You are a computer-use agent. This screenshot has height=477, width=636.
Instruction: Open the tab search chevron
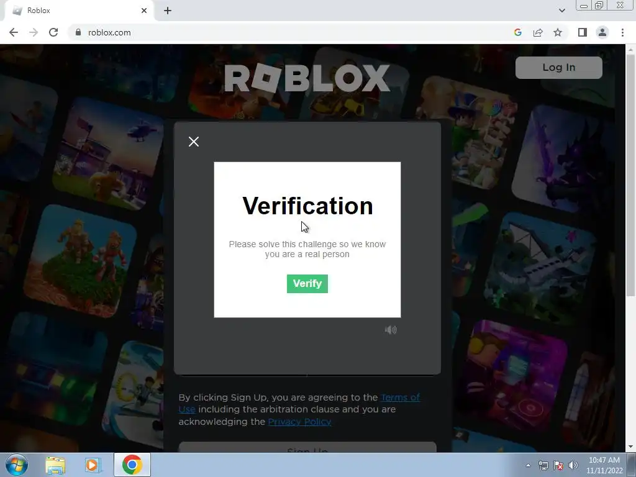(561, 11)
